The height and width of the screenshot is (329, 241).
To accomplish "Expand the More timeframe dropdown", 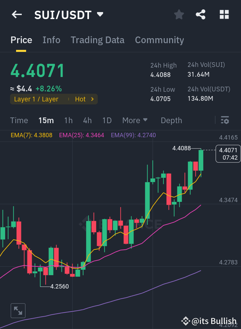I will (x=135, y=120).
